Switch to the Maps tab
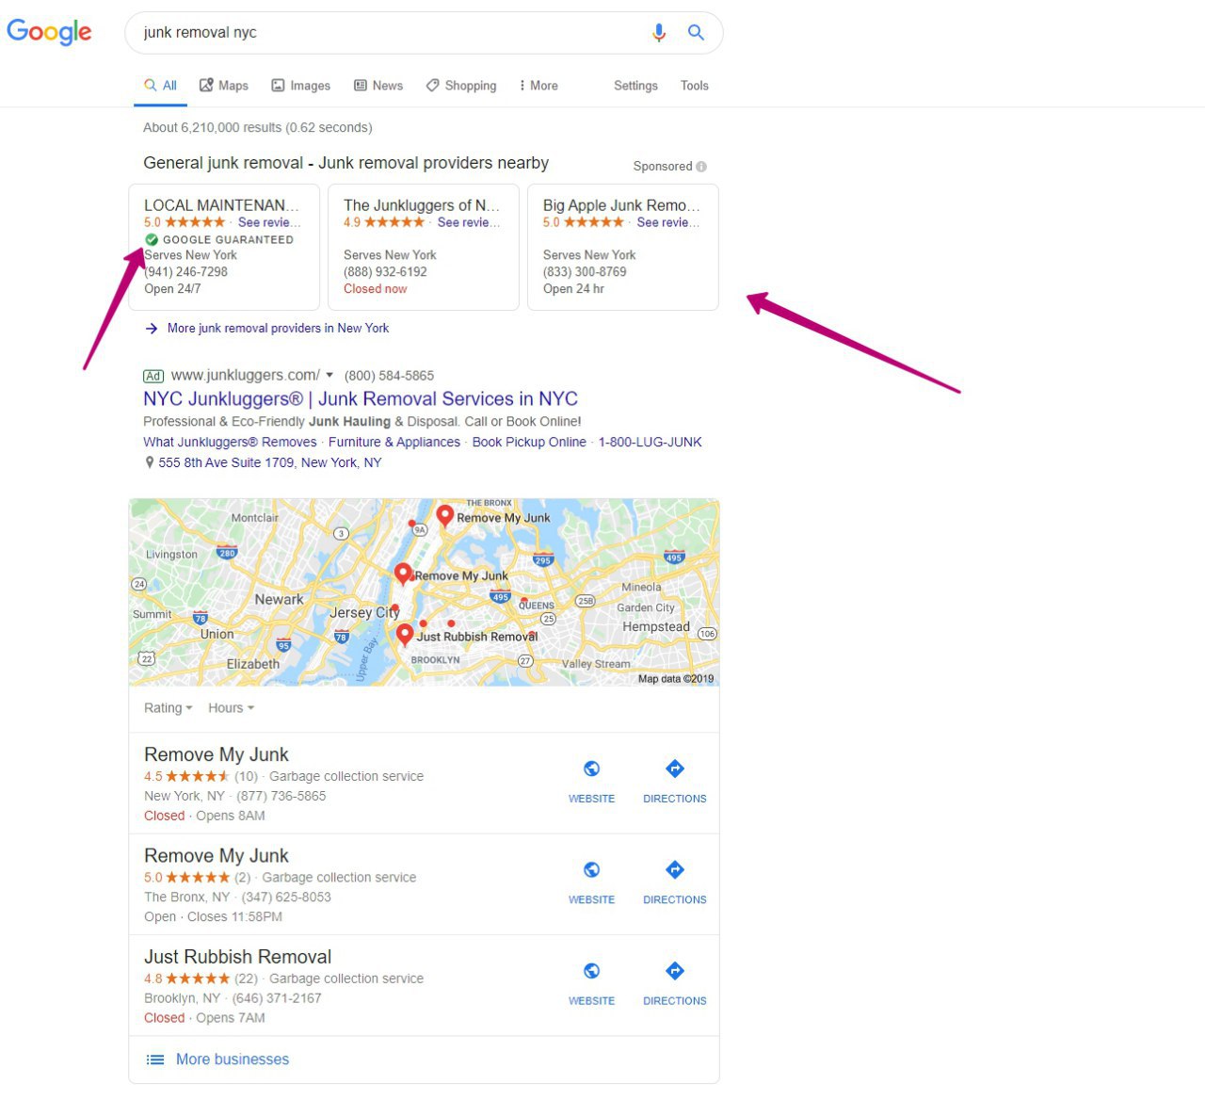Screen dimensions: 1205x1100 tap(224, 86)
